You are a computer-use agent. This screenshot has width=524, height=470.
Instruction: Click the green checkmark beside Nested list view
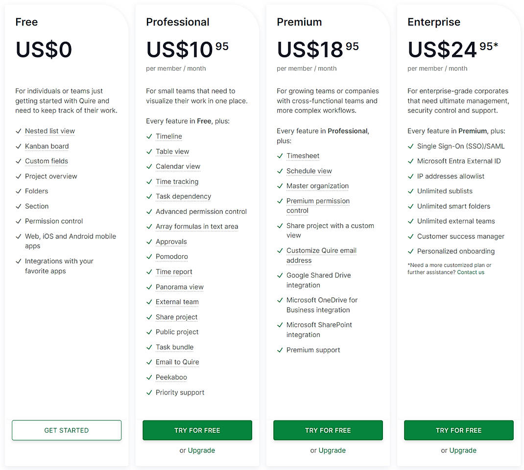[18, 131]
